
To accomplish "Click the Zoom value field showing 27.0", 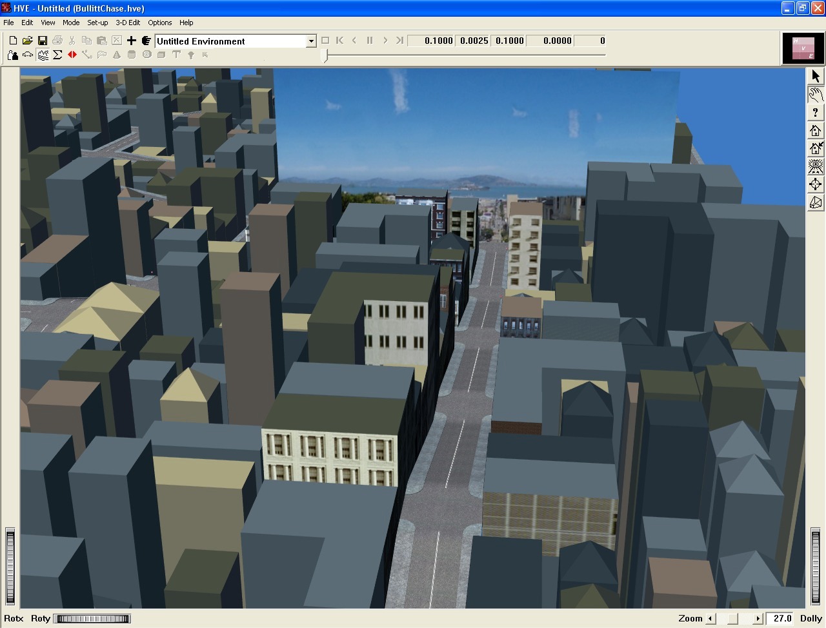I will point(781,619).
